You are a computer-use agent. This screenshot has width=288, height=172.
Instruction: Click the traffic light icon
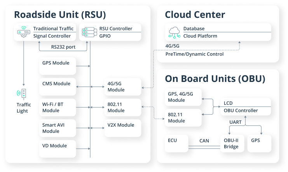click(x=23, y=94)
